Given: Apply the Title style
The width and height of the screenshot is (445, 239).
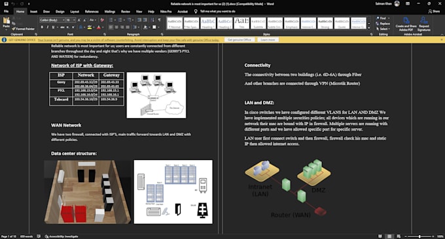Looking at the screenshot, I should click(x=241, y=24).
